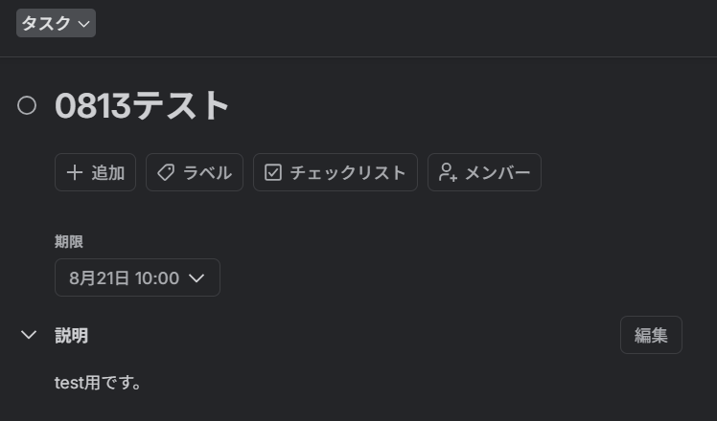Screen dimensions: 717x421
Task: Open the ラベル button
Action: (195, 172)
